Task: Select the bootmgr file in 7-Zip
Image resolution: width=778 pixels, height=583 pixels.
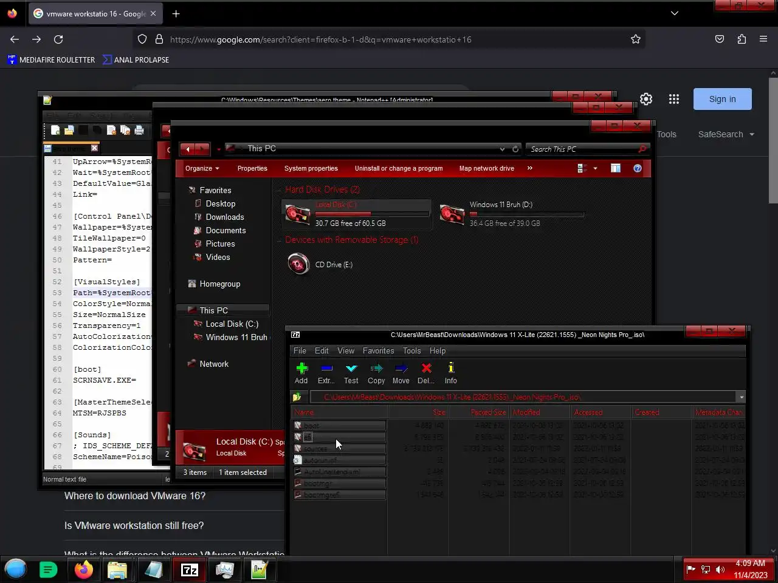Action: [339, 483]
